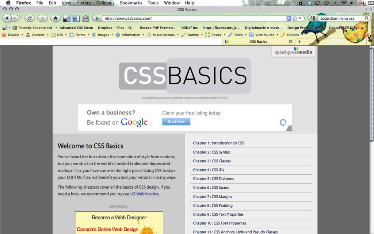Image resolution: width=374 pixels, height=234 pixels.
Task: Click the splashpressmedia logo
Action: (293, 51)
